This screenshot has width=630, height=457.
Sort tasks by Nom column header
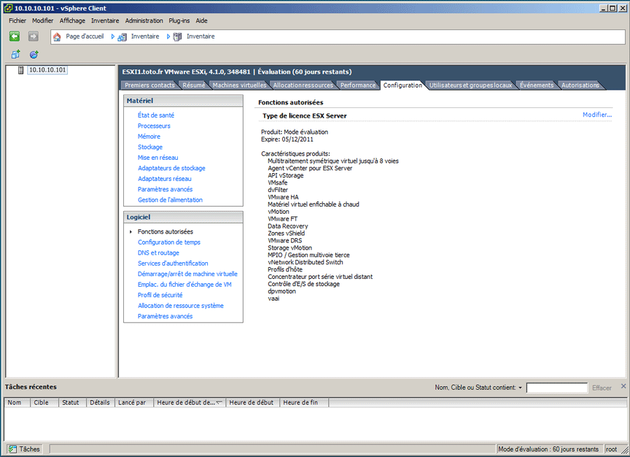(17, 402)
